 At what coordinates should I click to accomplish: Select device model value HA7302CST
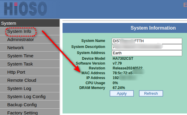(123, 59)
